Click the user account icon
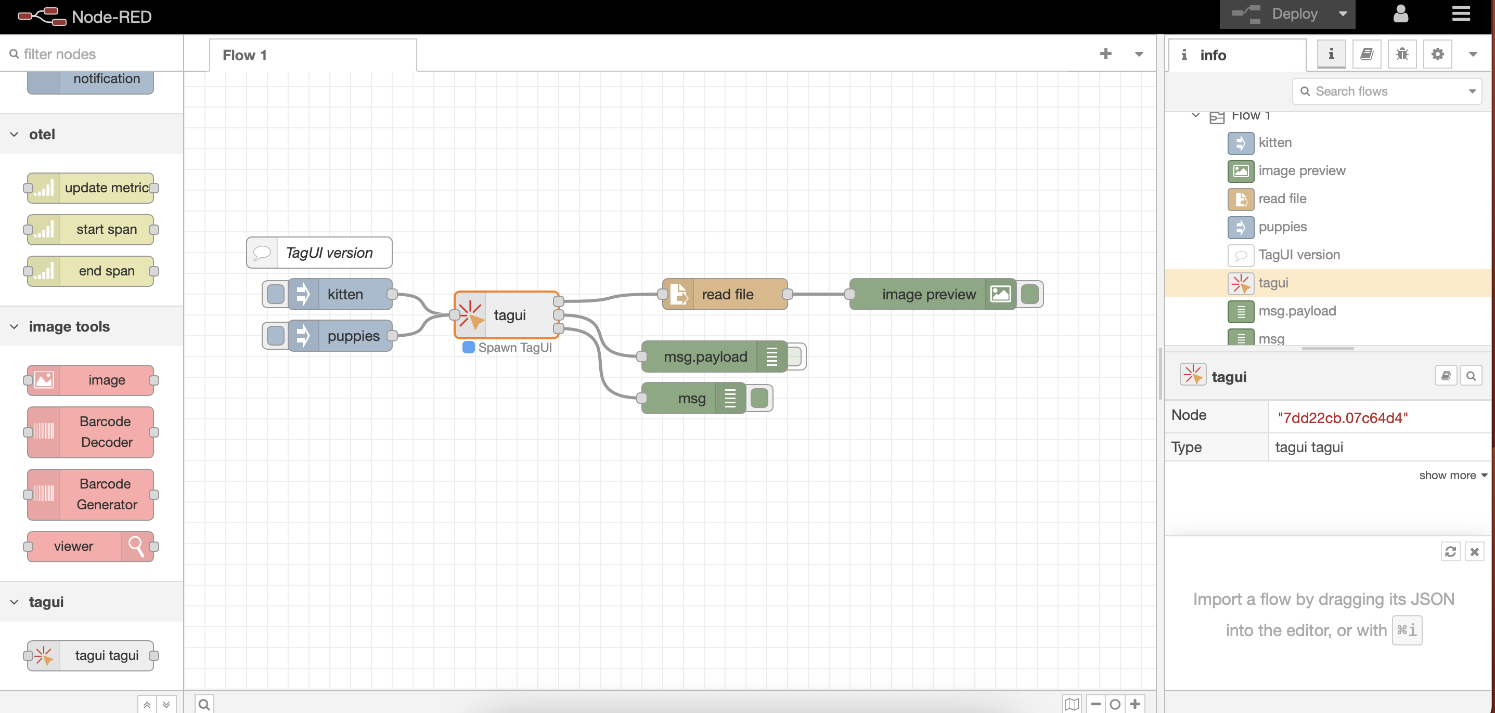This screenshot has width=1495, height=713. pos(1400,14)
